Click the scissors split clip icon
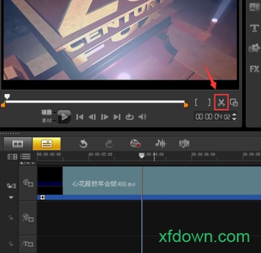Viewport: 261px width, 253px height. (x=221, y=102)
